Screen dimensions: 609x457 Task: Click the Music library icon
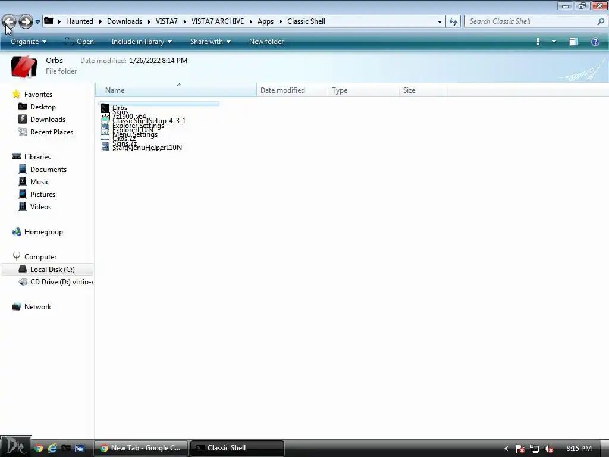coord(23,181)
